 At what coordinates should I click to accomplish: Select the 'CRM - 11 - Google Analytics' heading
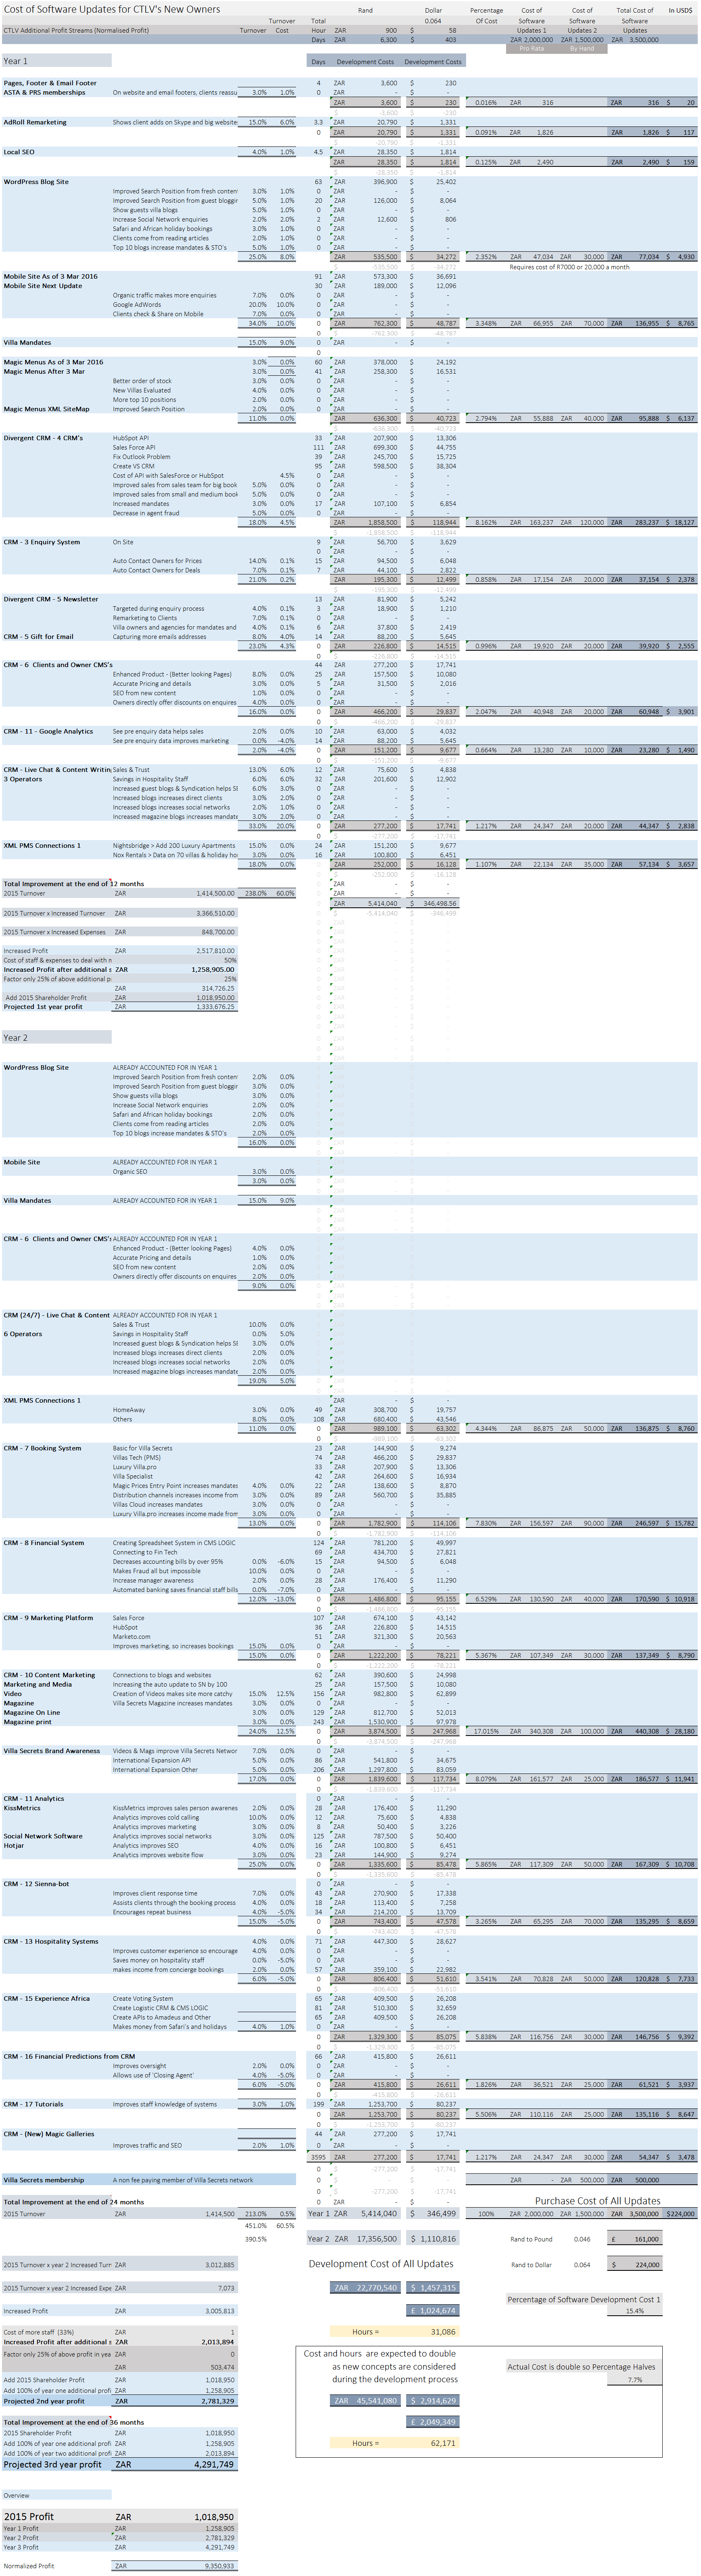[x=48, y=731]
